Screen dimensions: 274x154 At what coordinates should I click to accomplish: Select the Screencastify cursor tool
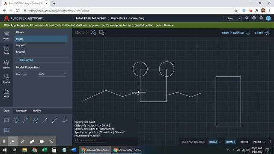[x=13, y=141]
